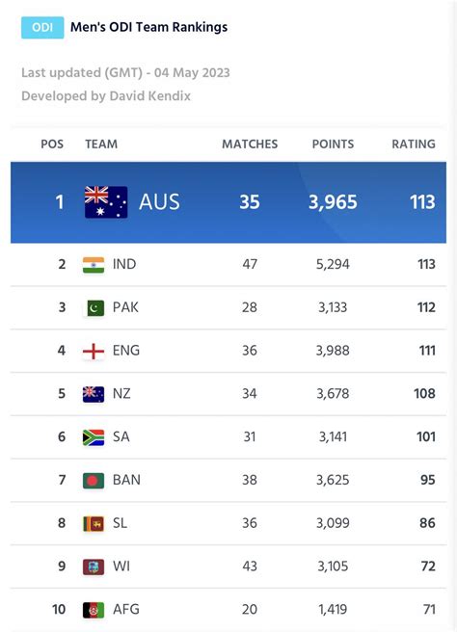Open the AUS team name link
457x632 pixels.
point(159,202)
